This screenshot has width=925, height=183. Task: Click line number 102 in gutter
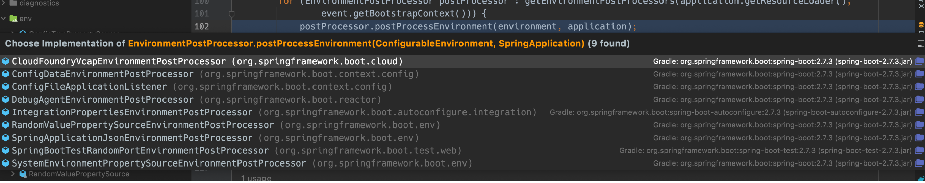click(201, 27)
